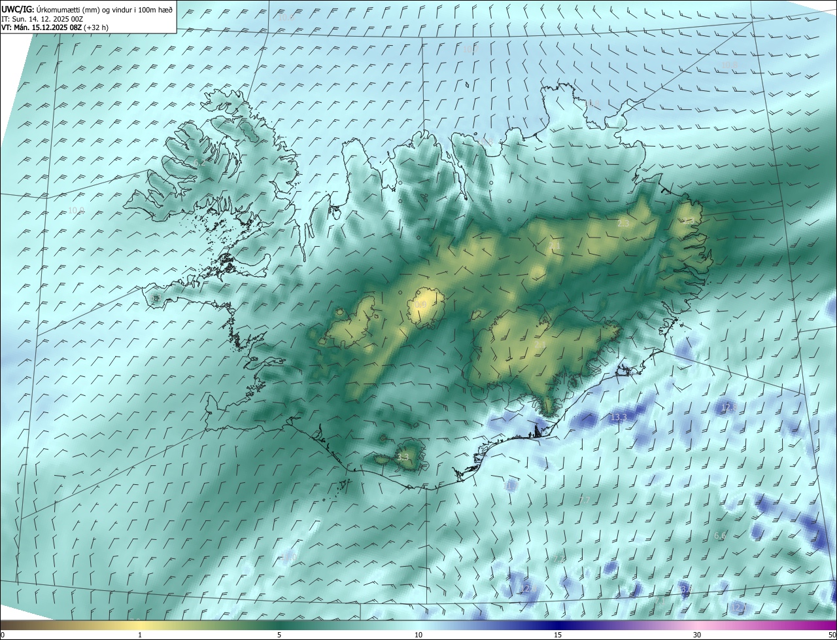
Task: Click the "7.7" value in the southern sea
Action: coord(585,501)
